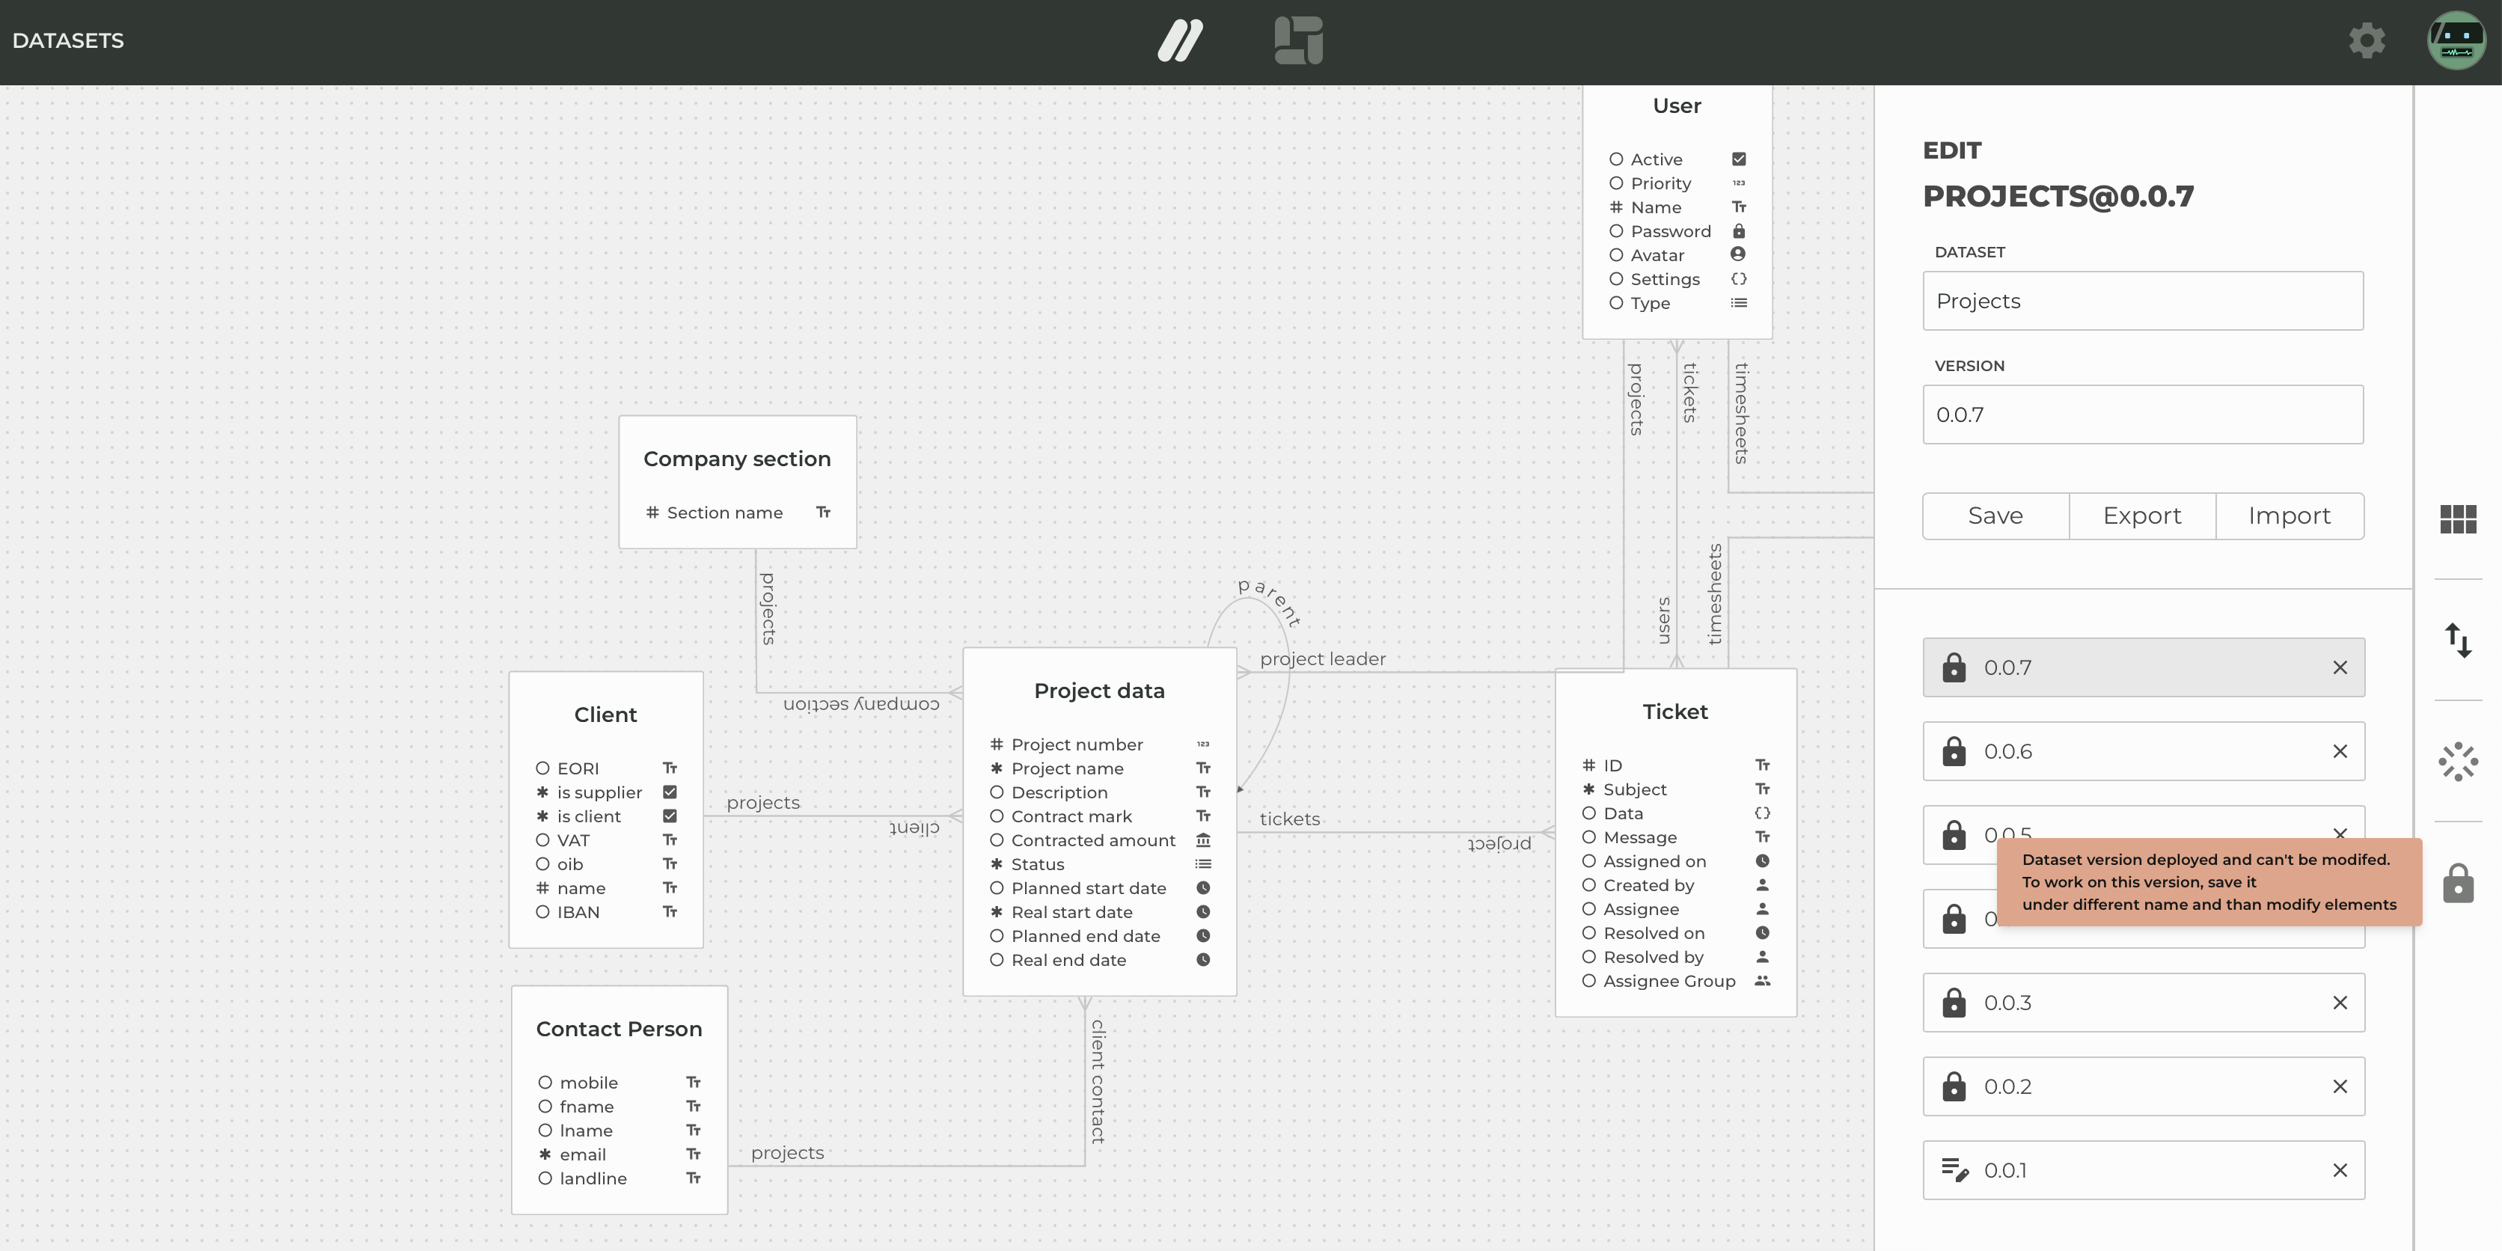
Task: Click the Export button
Action: (x=2141, y=516)
